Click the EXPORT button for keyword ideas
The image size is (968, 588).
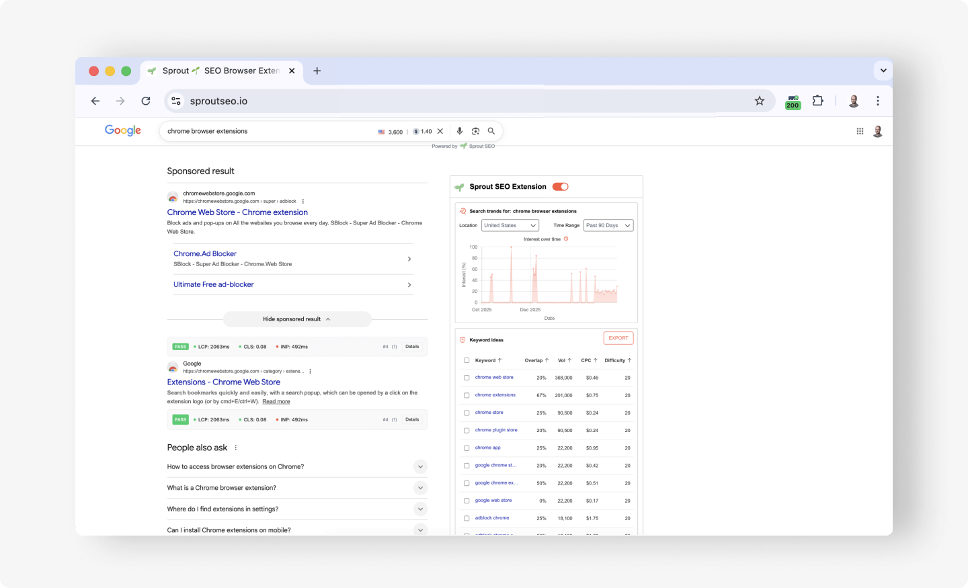[x=618, y=338]
